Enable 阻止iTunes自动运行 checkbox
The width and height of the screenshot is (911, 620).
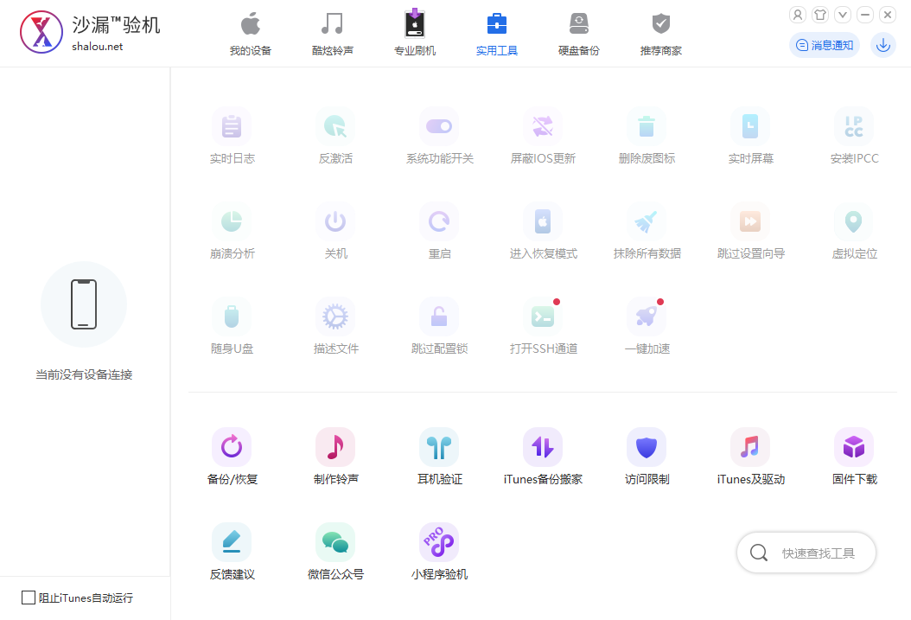coord(29,598)
